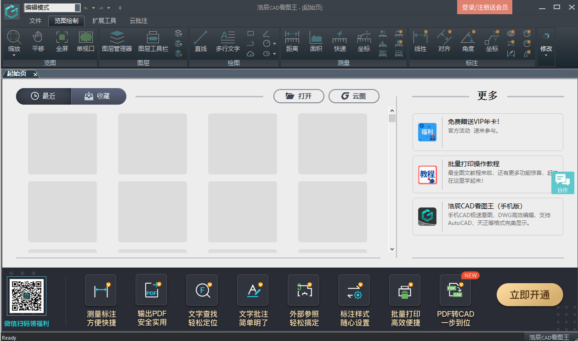
Task: Select the 平移 pan tool
Action: coord(38,42)
